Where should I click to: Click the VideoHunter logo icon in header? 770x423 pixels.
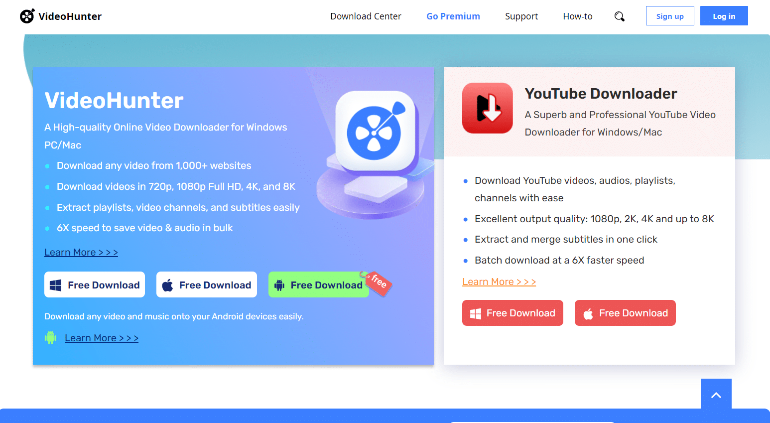(27, 16)
